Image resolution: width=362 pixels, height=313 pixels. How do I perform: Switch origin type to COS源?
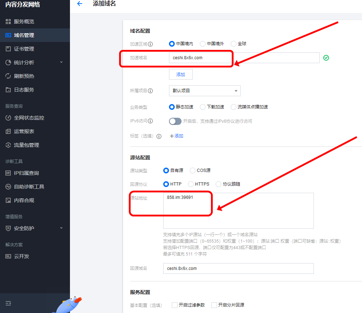[x=193, y=170]
